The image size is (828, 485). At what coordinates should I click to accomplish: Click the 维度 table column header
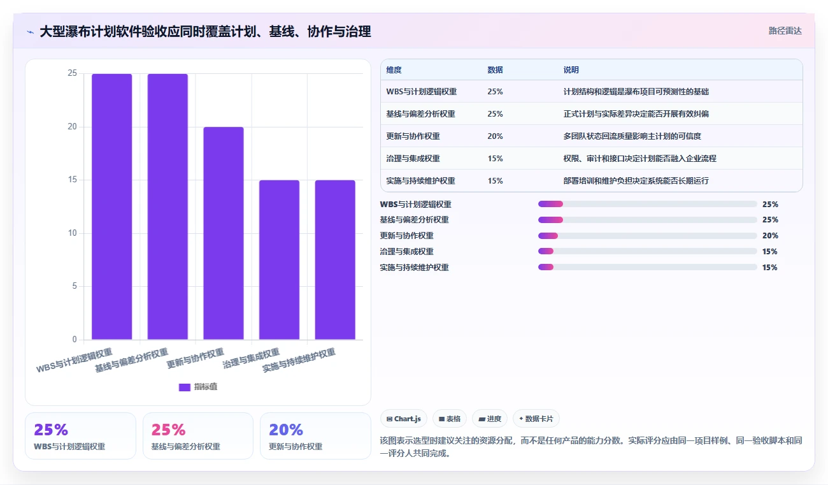tap(394, 69)
